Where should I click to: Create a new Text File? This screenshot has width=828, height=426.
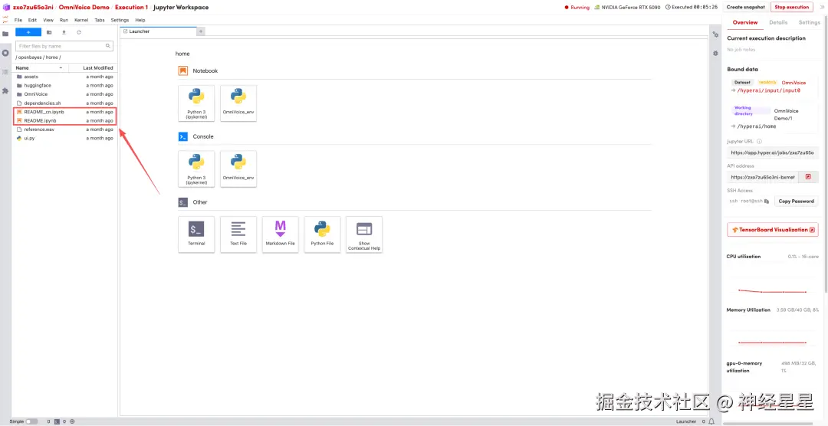(x=238, y=234)
